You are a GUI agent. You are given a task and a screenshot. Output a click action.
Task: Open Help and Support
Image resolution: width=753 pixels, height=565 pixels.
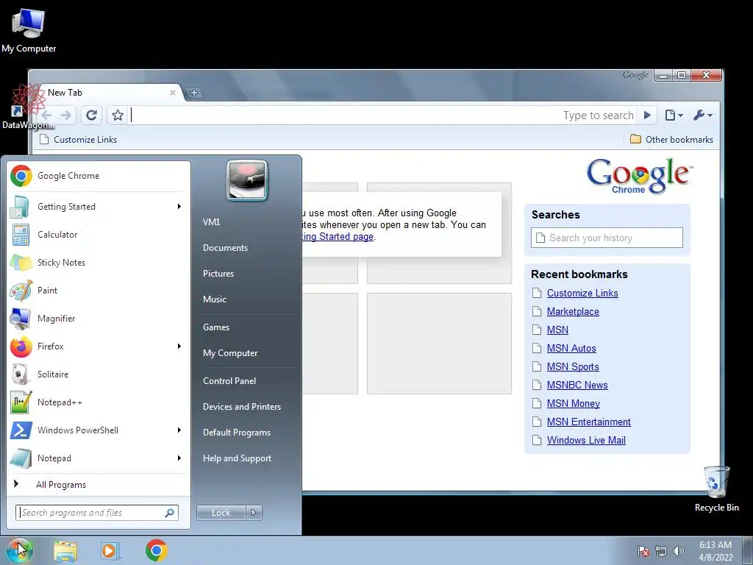click(237, 458)
